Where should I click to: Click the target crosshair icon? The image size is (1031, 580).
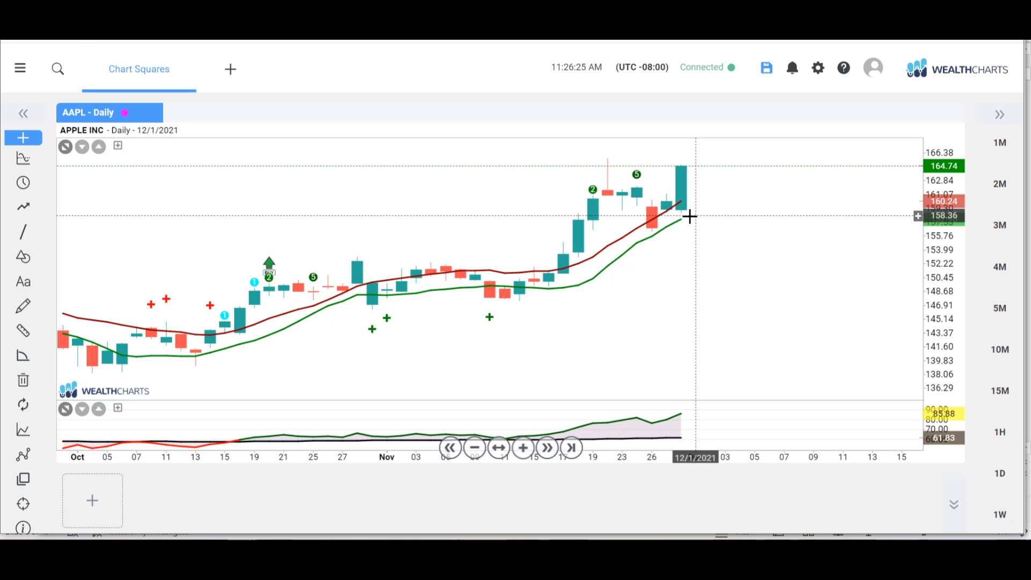pos(23,504)
